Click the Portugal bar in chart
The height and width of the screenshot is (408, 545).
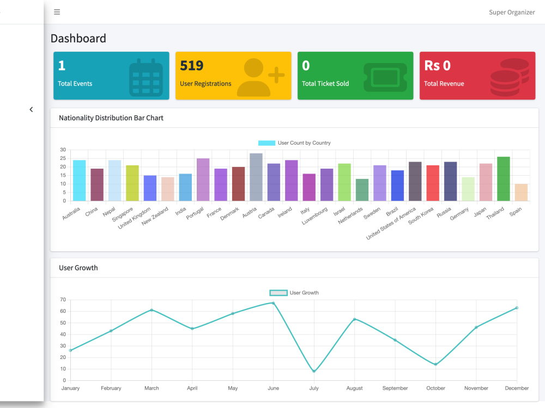coord(203,180)
